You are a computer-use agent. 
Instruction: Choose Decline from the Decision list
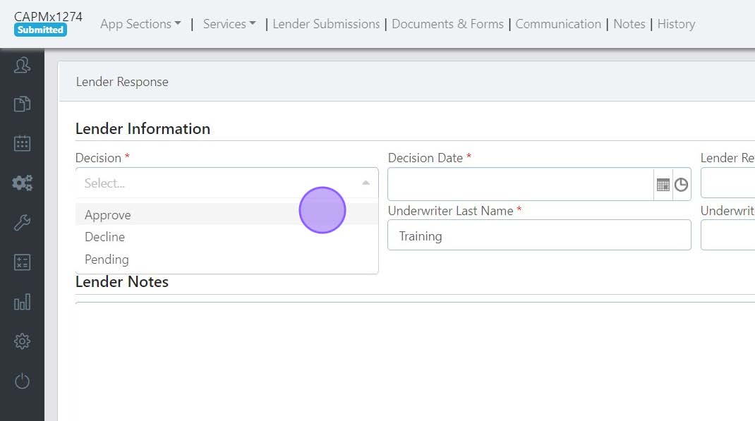(104, 237)
